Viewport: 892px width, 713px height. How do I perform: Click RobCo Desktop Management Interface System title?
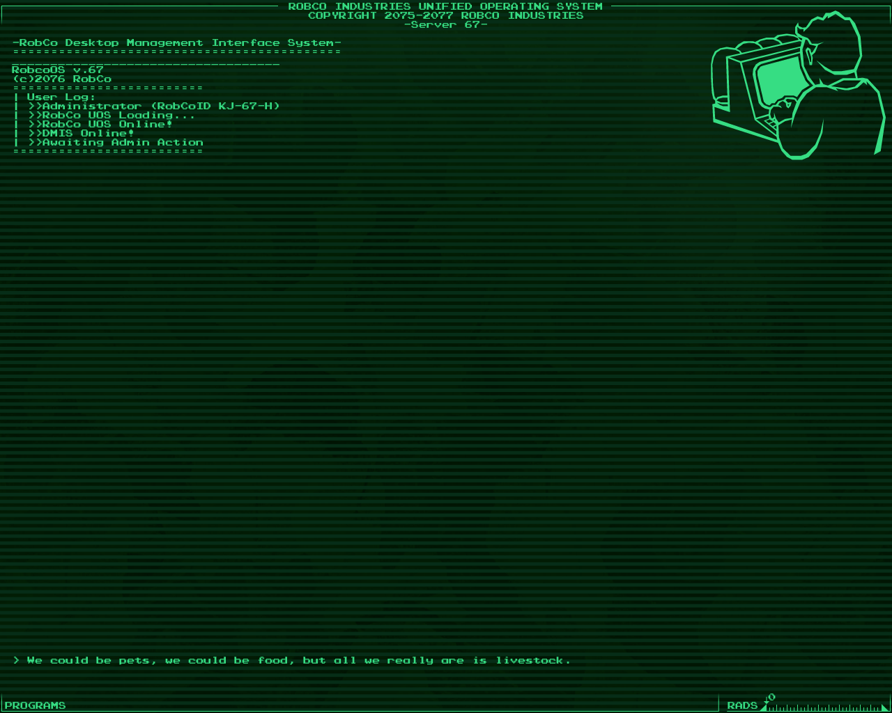point(177,42)
